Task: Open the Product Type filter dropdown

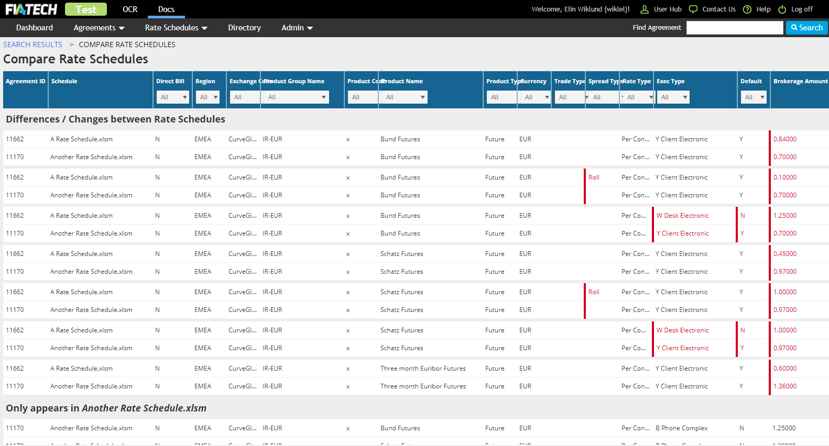Action: point(501,97)
